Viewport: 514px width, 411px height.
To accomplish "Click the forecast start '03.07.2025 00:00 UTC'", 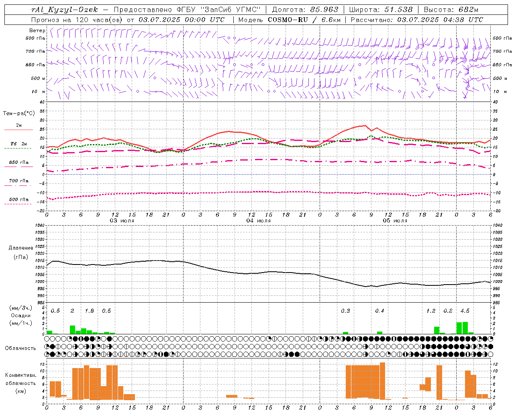I will click(182, 20).
